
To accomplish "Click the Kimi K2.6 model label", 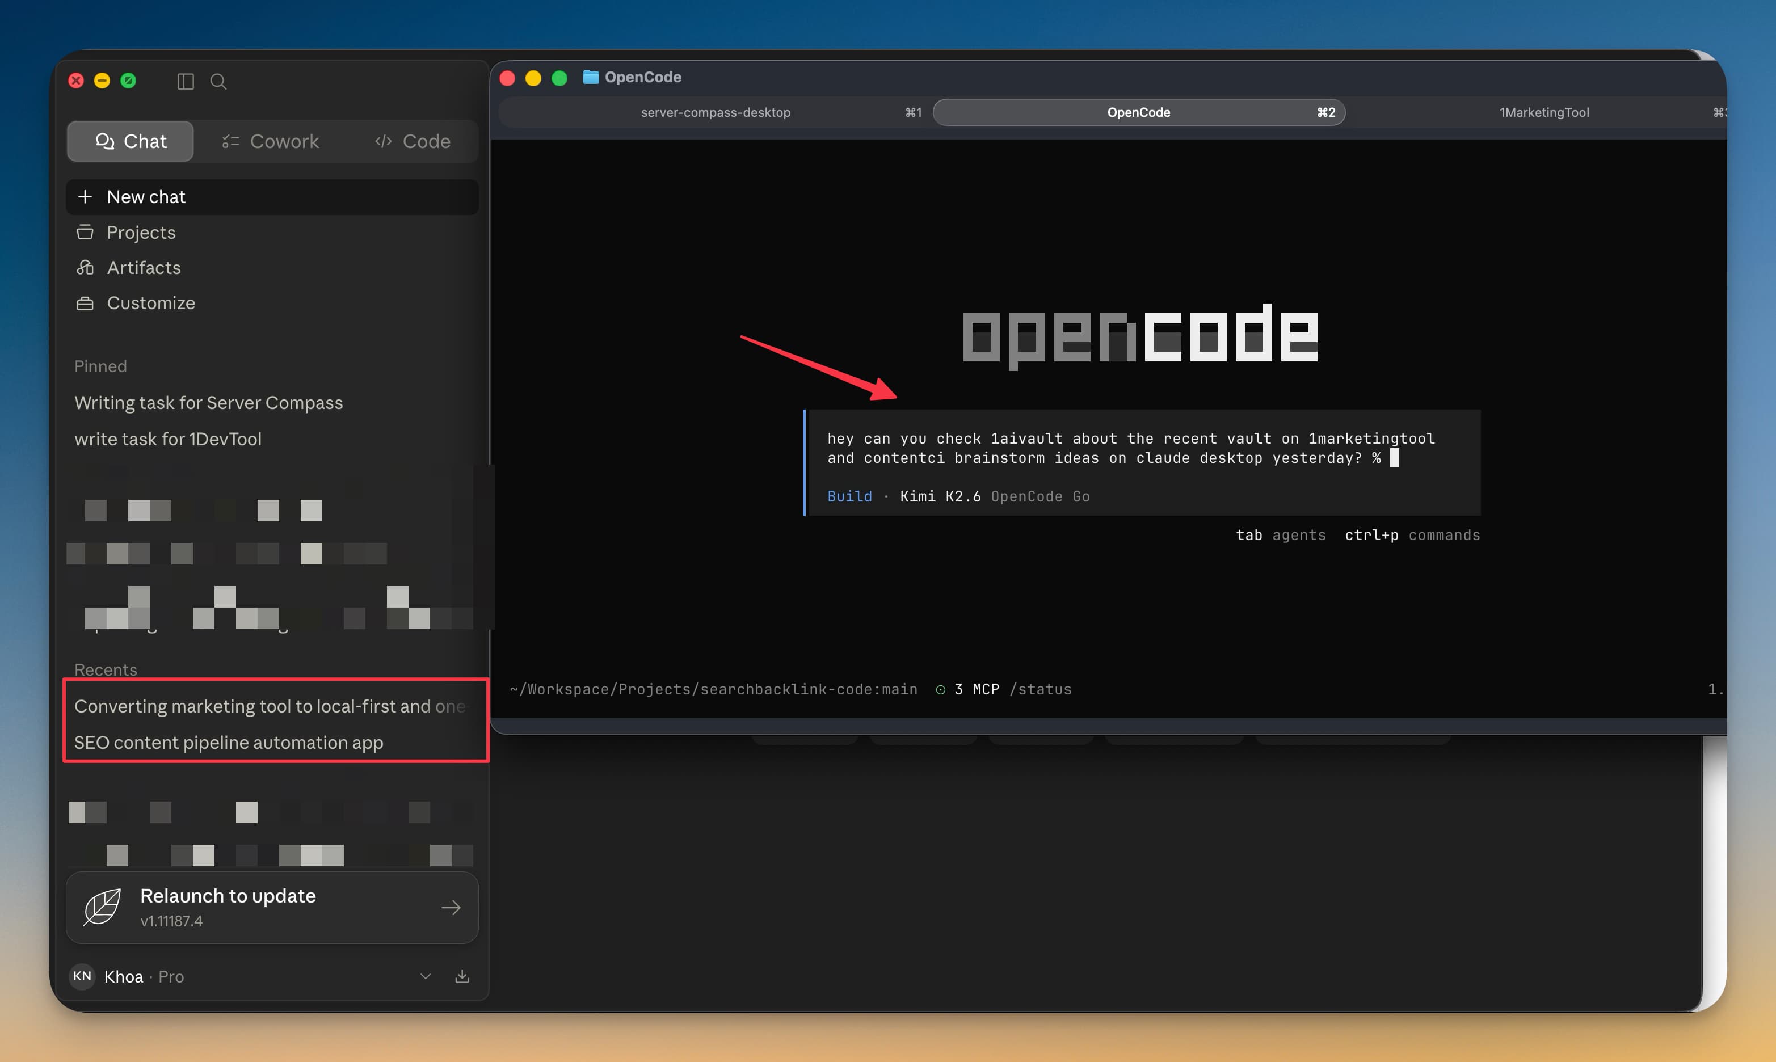I will (940, 496).
